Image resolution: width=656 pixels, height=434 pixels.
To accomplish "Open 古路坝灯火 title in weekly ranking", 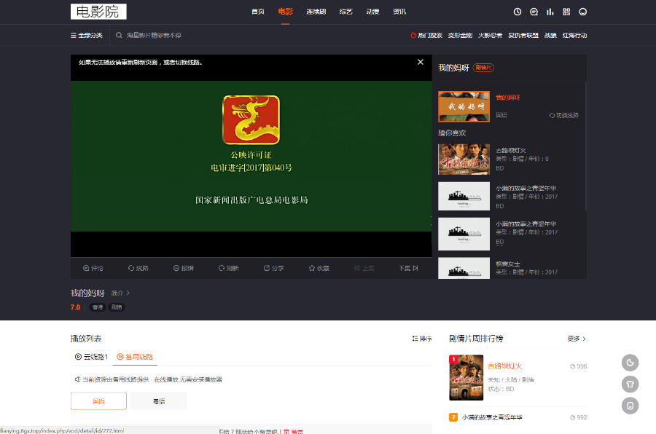I will (x=505, y=366).
